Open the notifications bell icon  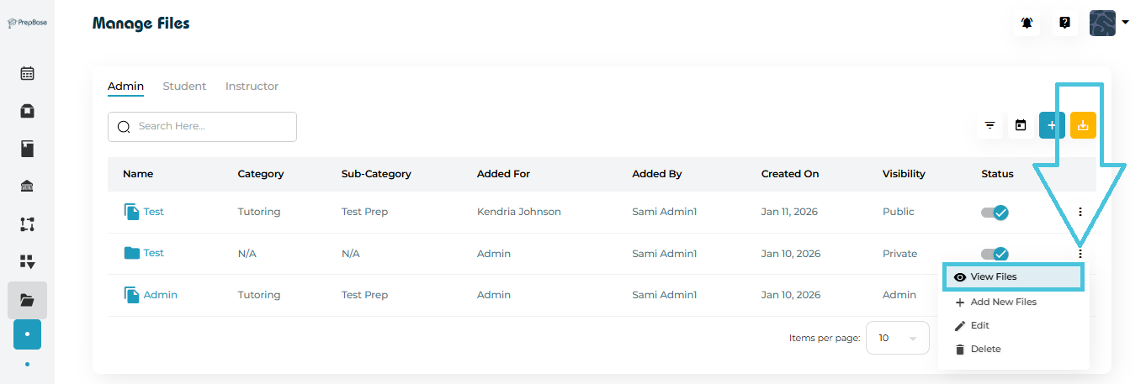[1027, 23]
